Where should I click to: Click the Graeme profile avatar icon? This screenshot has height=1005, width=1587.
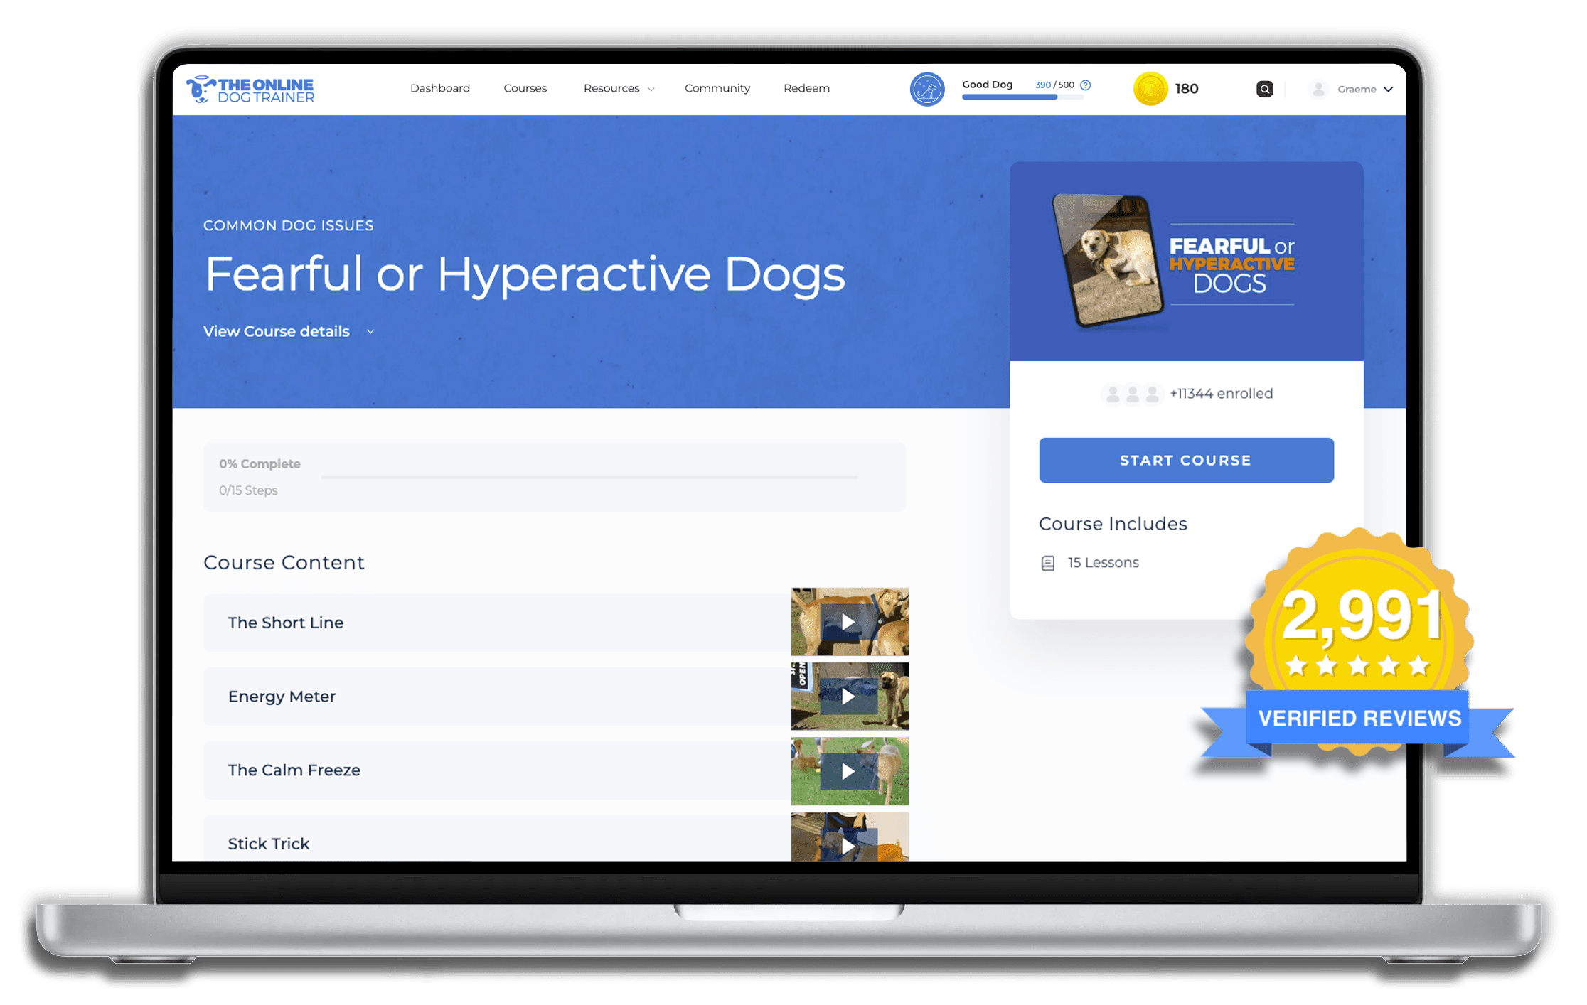click(x=1318, y=90)
